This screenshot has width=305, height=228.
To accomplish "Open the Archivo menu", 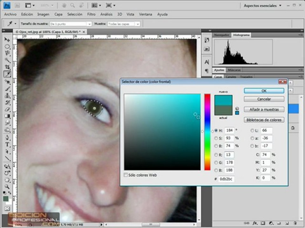I will 10,14.
